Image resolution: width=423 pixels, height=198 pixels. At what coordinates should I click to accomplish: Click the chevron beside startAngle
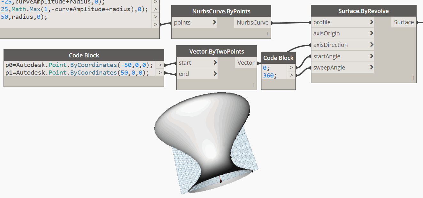coord(372,56)
